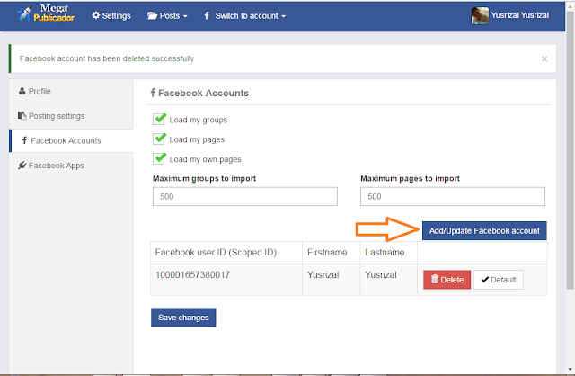This screenshot has height=376, width=575.
Task: Click the Mega Publicador logo
Action: coord(46,13)
